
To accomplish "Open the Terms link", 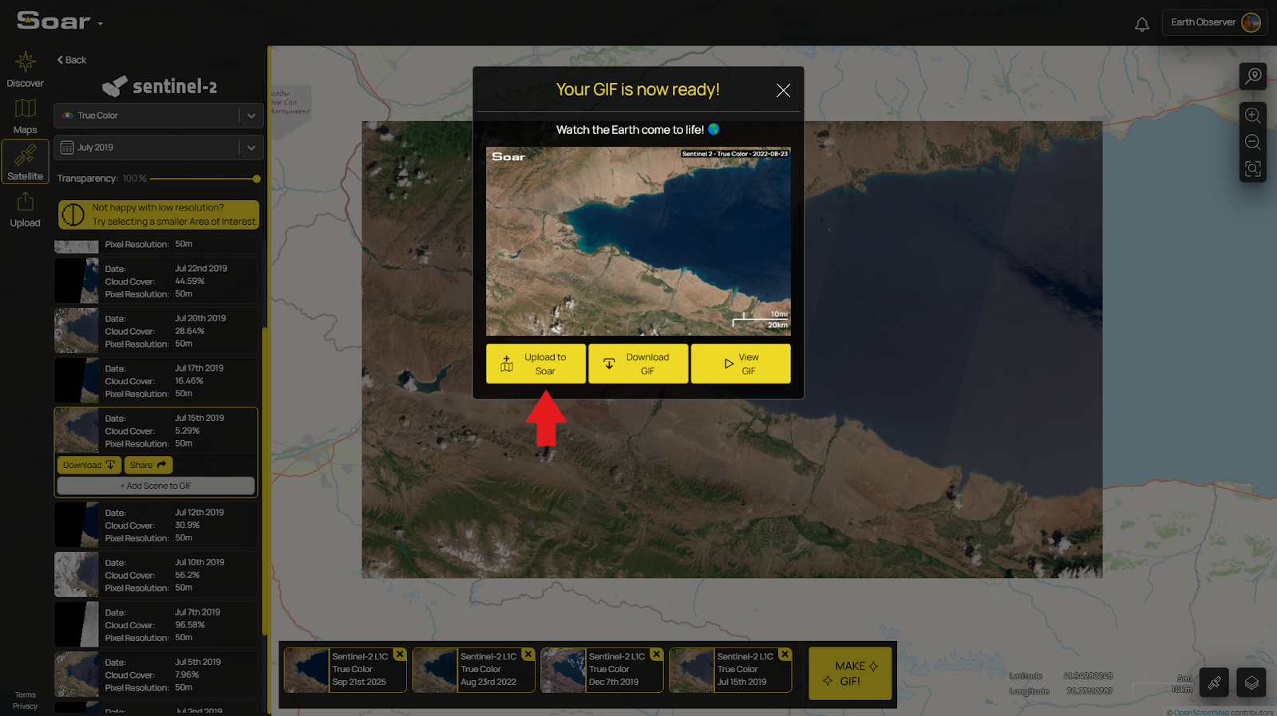I will coord(25,695).
